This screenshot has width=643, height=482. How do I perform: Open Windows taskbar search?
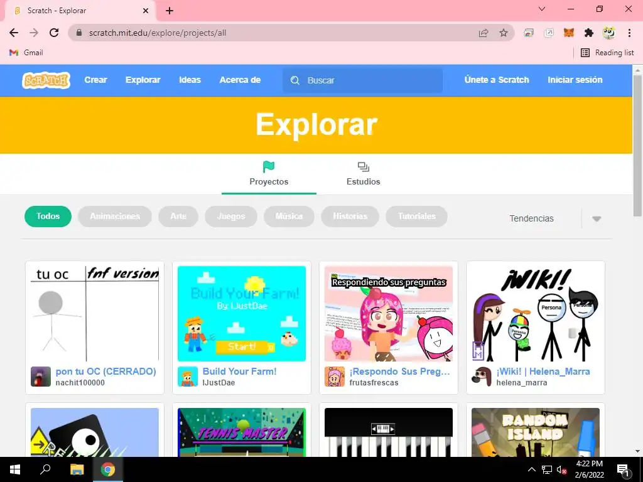(x=45, y=469)
